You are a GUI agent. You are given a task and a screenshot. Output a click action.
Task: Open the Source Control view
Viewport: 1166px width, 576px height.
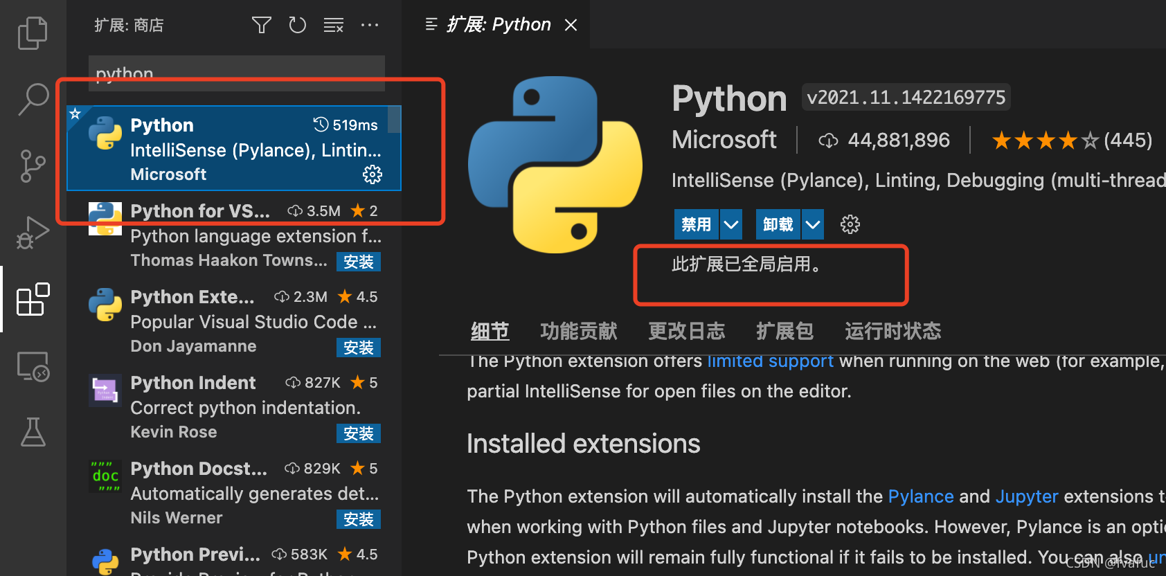33,166
